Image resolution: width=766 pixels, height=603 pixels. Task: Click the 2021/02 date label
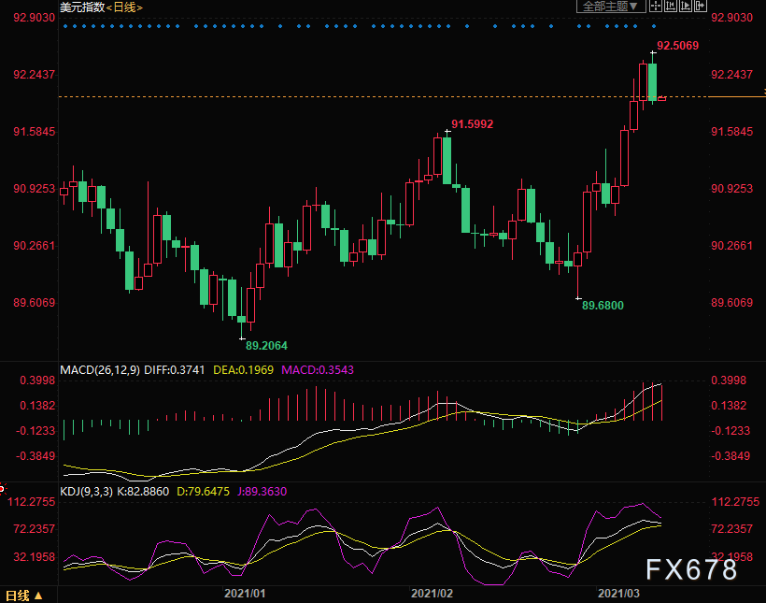pos(432,594)
